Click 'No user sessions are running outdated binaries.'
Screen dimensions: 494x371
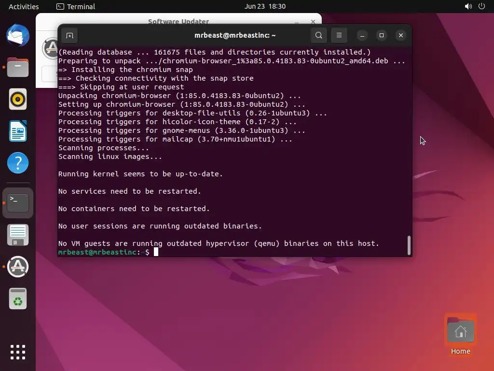click(x=160, y=226)
